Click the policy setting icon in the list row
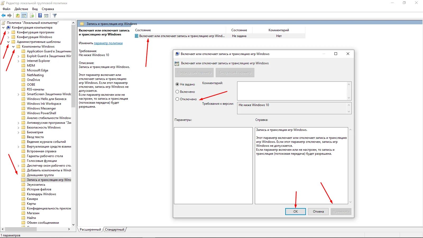This screenshot has width=423, height=238. tap(137, 36)
